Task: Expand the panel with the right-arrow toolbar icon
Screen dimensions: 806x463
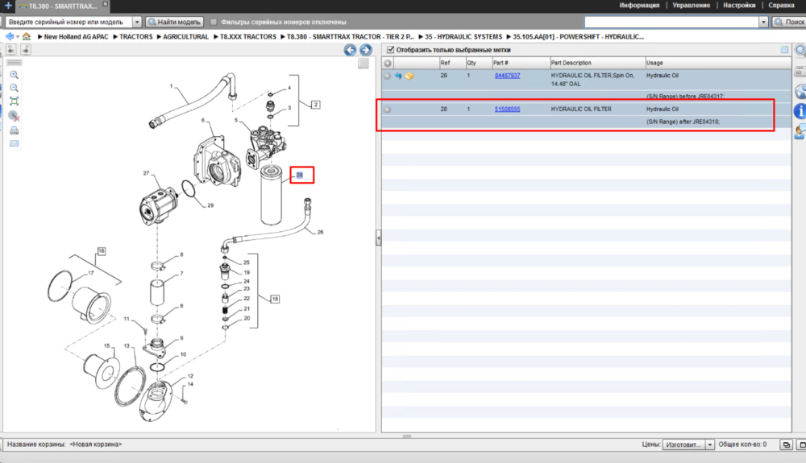Action: pyautogui.click(x=26, y=49)
